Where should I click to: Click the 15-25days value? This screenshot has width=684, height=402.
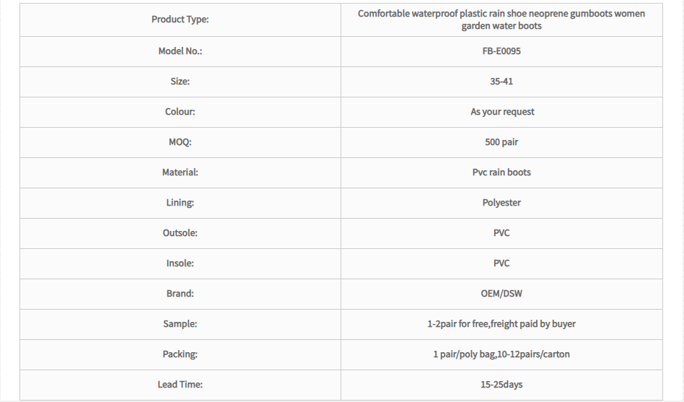tap(501, 385)
